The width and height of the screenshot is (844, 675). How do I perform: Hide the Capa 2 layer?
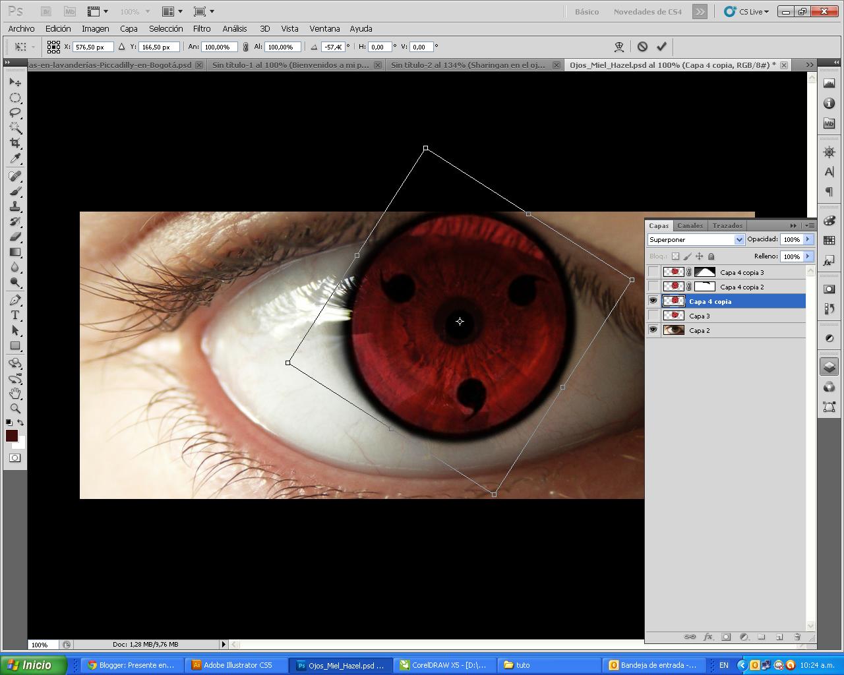[x=653, y=330]
